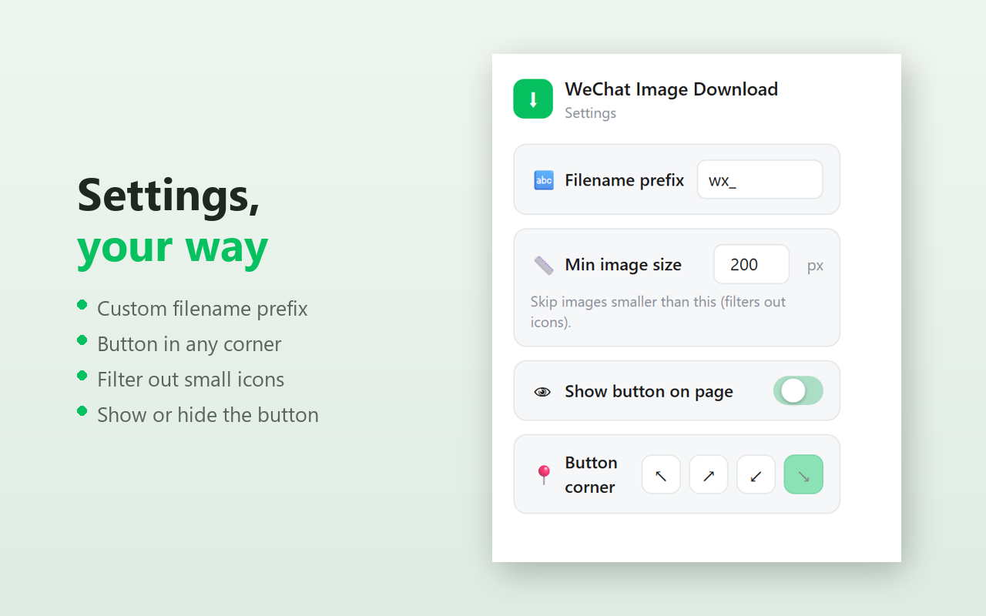
Task: Click the green WeChat Image Download logo icon
Action: [x=533, y=99]
